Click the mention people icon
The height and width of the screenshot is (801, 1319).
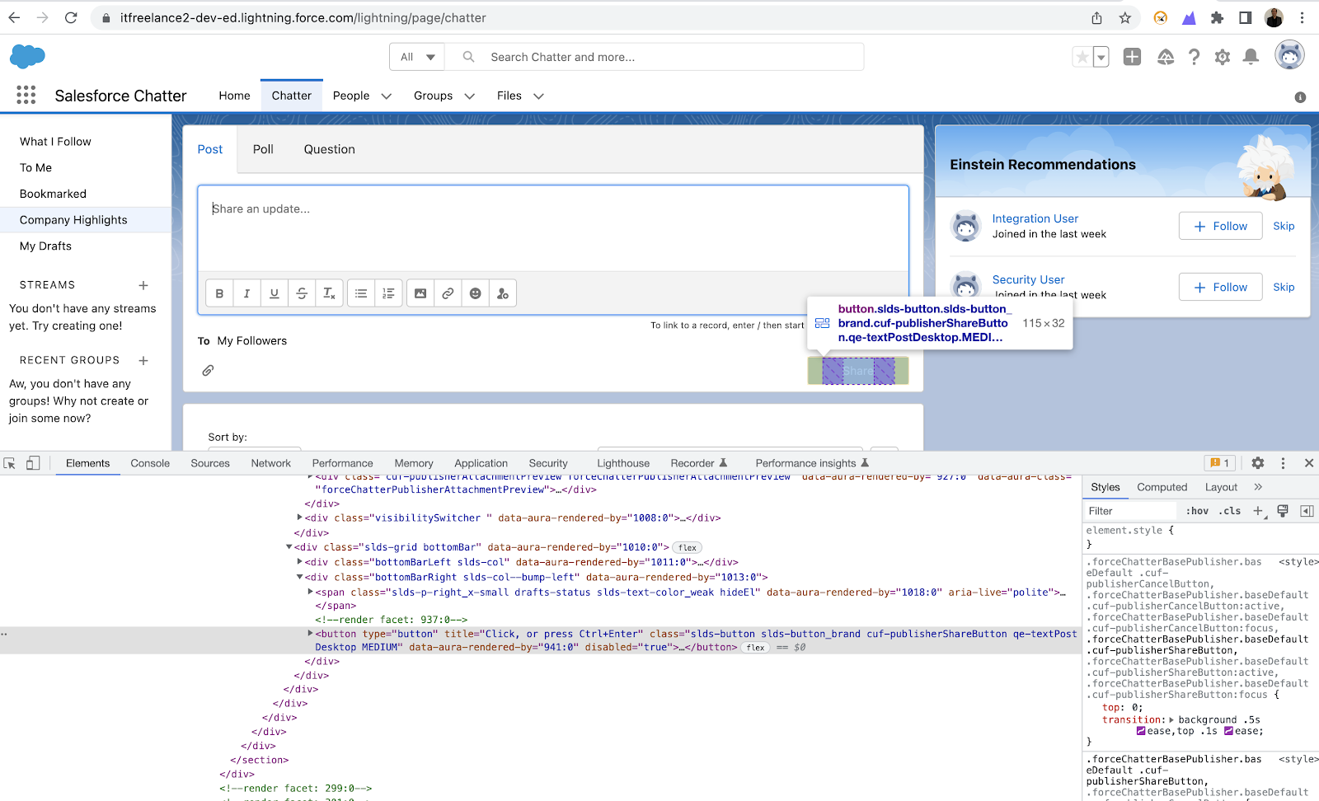coord(503,293)
